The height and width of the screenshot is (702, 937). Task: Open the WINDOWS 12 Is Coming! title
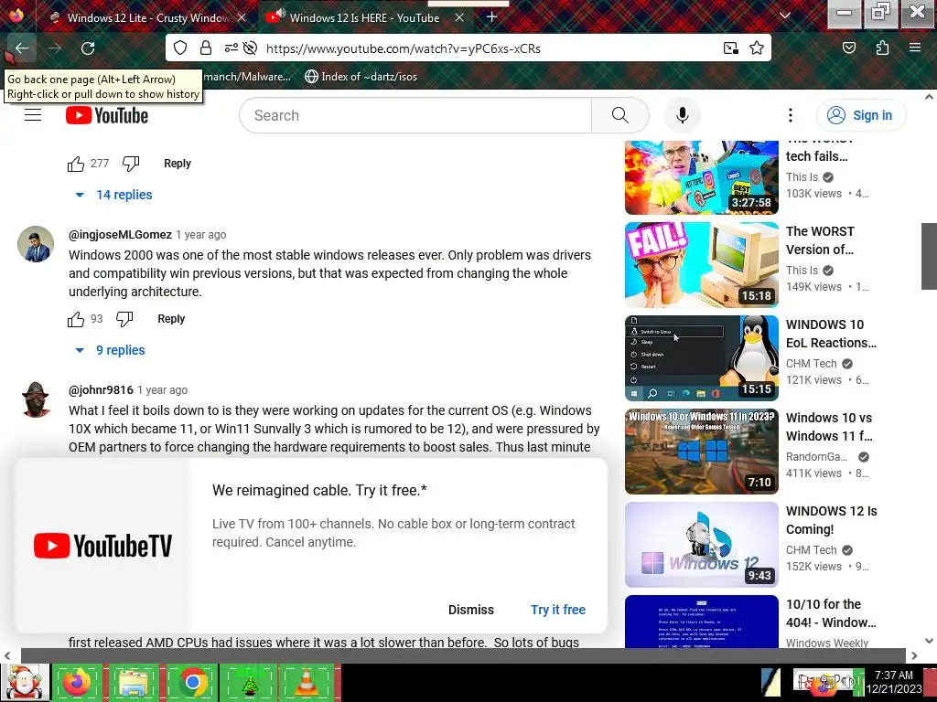coord(831,520)
